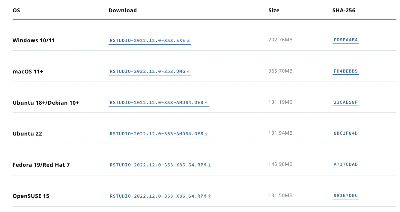Open SHA-256 checksum 983E7D0C
This screenshot has width=400, height=212.
coord(345,196)
